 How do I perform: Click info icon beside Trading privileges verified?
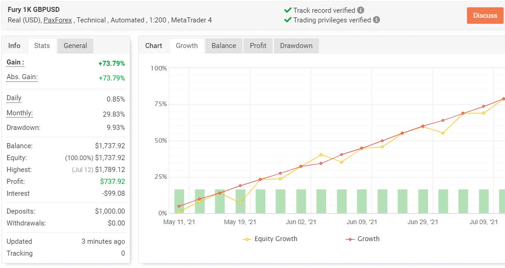click(x=376, y=20)
